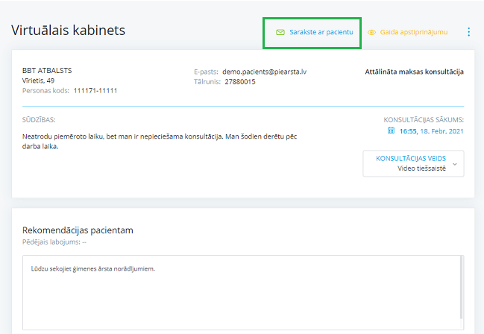Click the email demo.pacients@piearsta.lv
This screenshot has height=334, width=484.
[264, 72]
